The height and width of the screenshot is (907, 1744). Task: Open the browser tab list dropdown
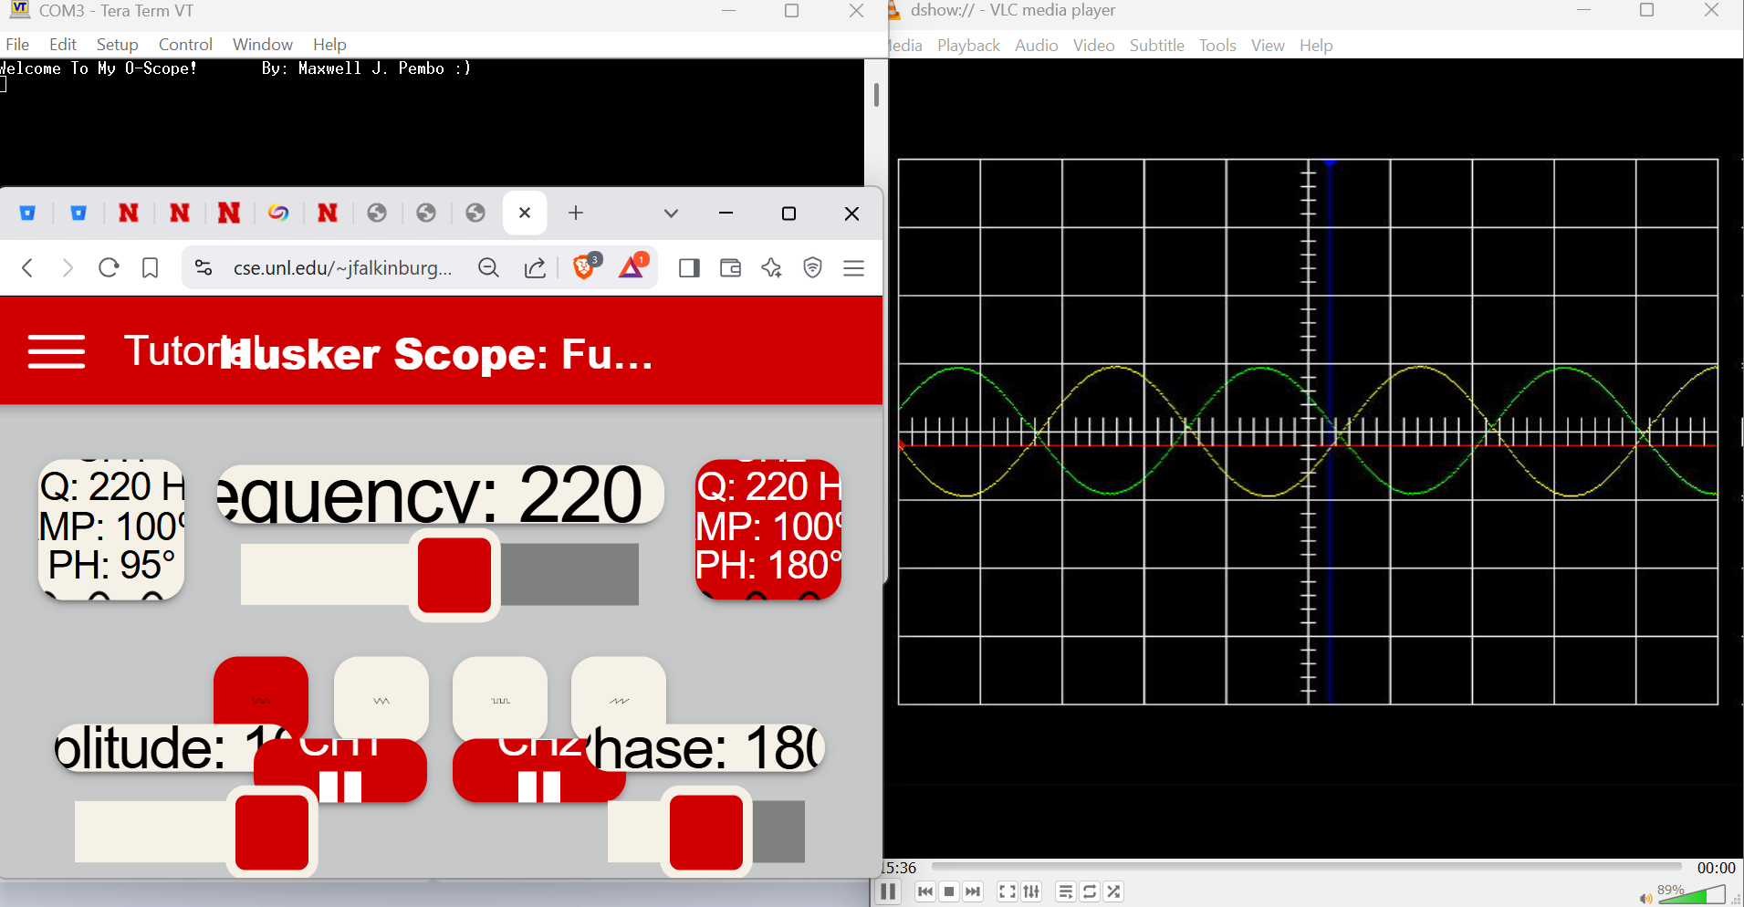[671, 213]
